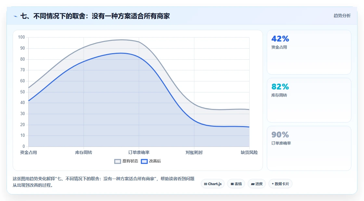Image resolution: width=364 pixels, height=201 pixels.
Task: Click the 改善后 legend label
Action: pos(155,161)
